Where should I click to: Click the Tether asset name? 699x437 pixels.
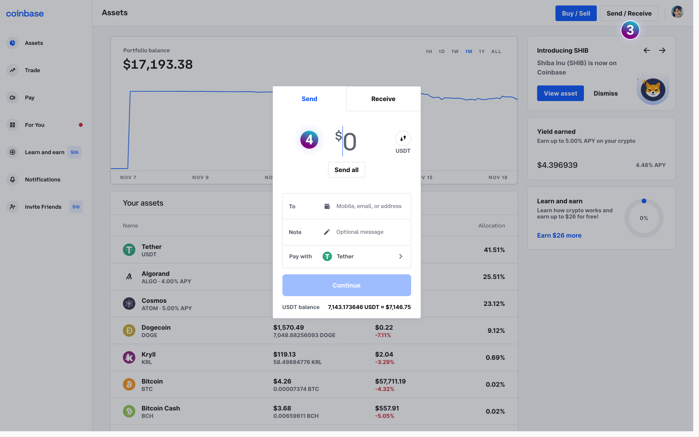coord(151,247)
